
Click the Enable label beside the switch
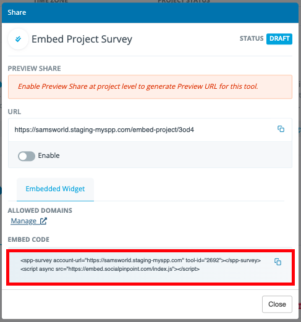[x=49, y=155]
